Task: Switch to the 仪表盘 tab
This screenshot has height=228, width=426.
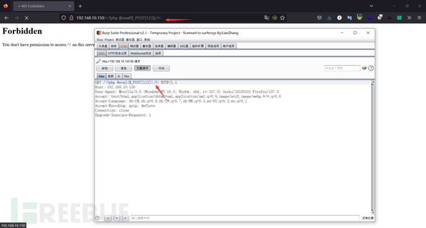Action: (x=103, y=46)
